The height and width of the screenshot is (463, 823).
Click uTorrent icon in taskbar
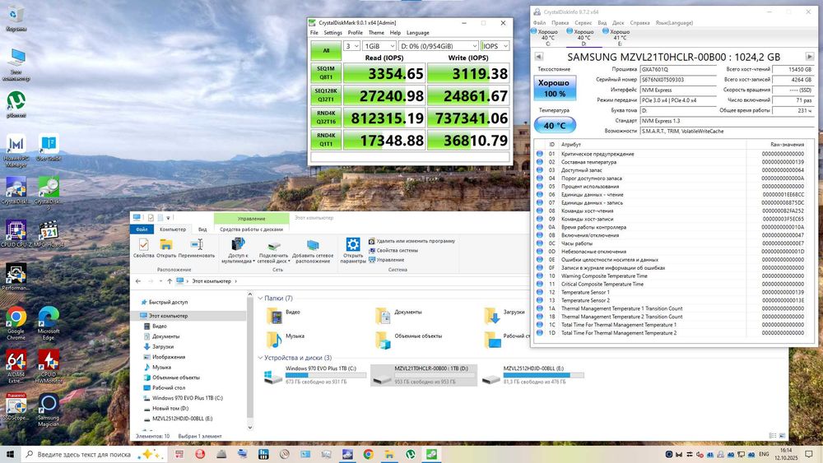(x=411, y=454)
